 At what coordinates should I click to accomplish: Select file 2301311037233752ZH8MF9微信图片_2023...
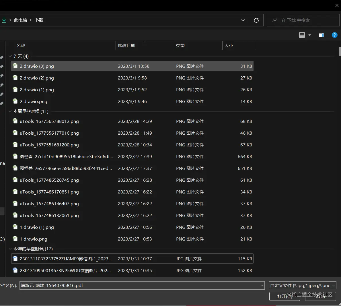point(132,259)
